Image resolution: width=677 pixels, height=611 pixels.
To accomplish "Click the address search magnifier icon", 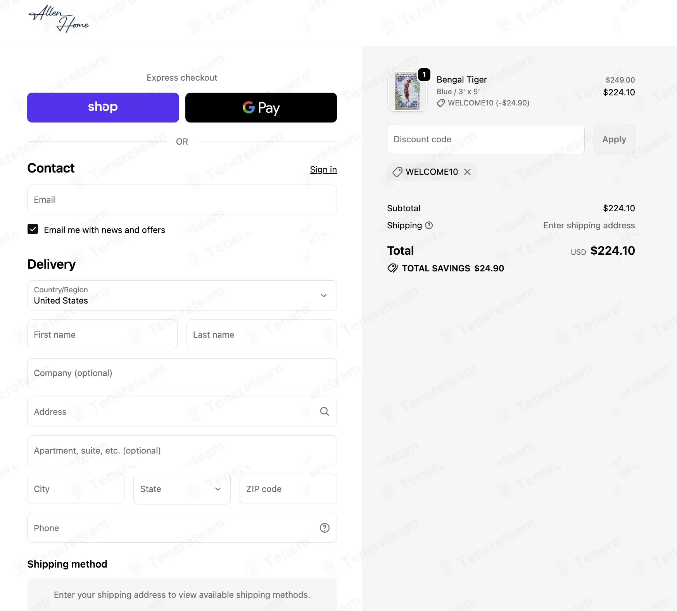I will [x=325, y=411].
